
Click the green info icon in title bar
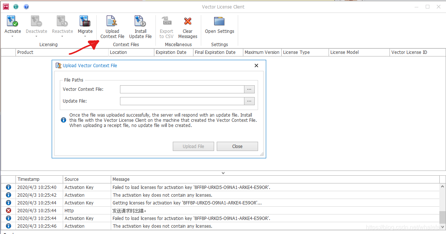16,7
